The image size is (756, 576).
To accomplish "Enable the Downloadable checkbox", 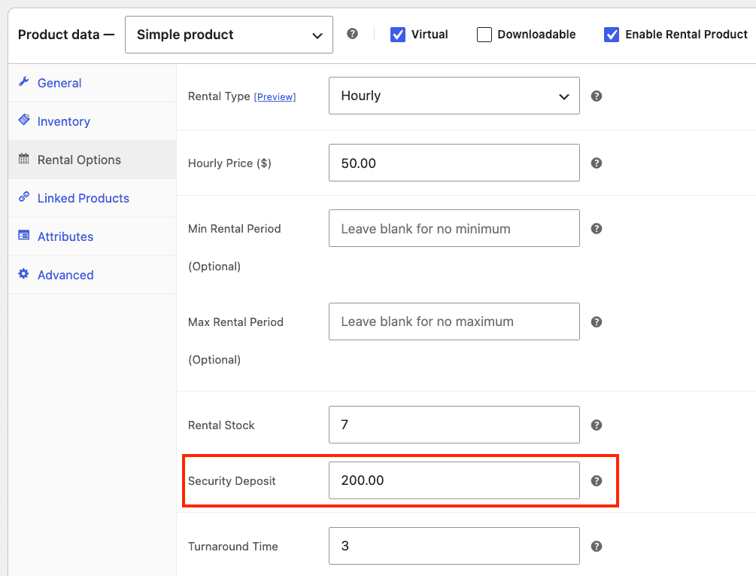I will [x=484, y=35].
